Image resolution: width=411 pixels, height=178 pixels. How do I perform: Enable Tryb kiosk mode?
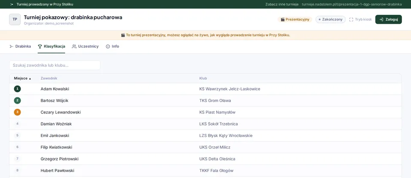360,19
